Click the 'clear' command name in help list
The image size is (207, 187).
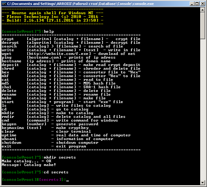pos(8,131)
